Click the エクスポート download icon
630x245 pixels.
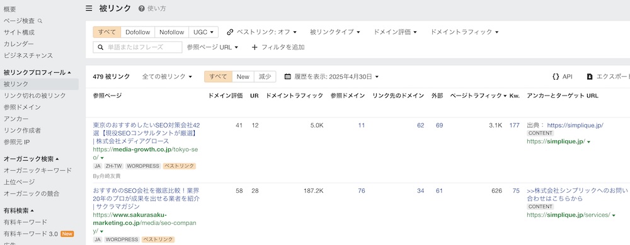(x=590, y=77)
